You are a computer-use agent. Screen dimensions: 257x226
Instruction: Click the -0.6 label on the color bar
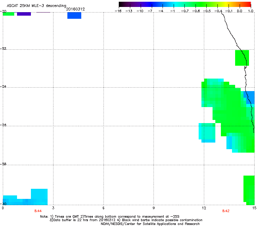[x=196, y=11]
